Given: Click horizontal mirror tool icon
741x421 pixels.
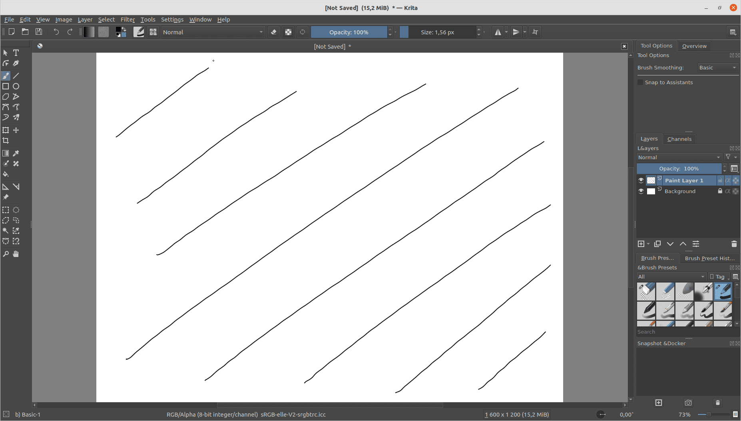Looking at the screenshot, I should 498,32.
